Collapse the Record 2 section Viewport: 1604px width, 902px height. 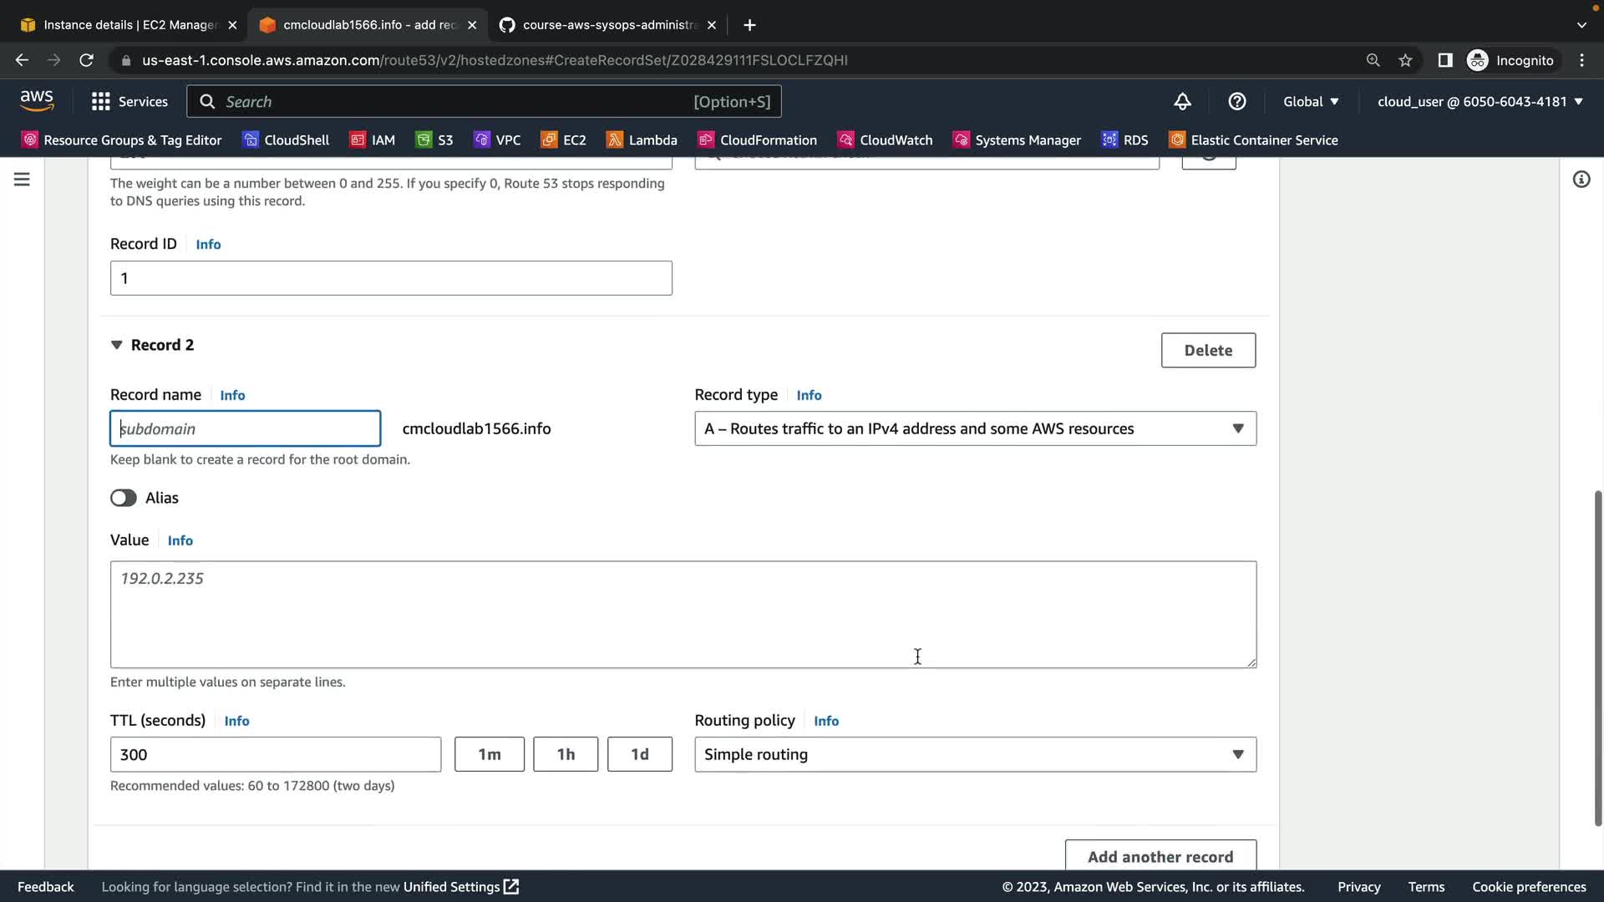click(x=117, y=345)
